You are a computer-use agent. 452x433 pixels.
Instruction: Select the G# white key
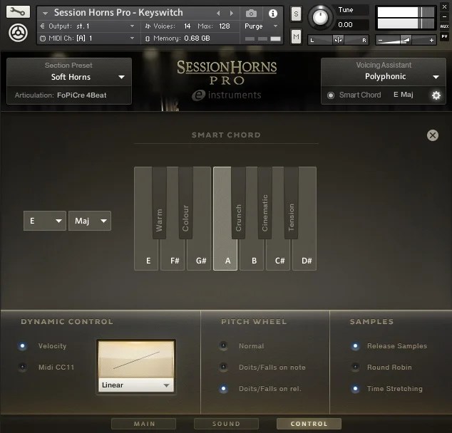199,256
